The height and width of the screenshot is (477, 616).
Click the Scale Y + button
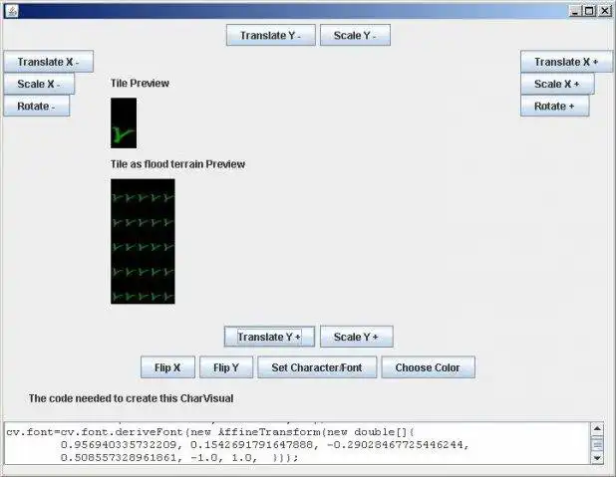click(x=356, y=337)
